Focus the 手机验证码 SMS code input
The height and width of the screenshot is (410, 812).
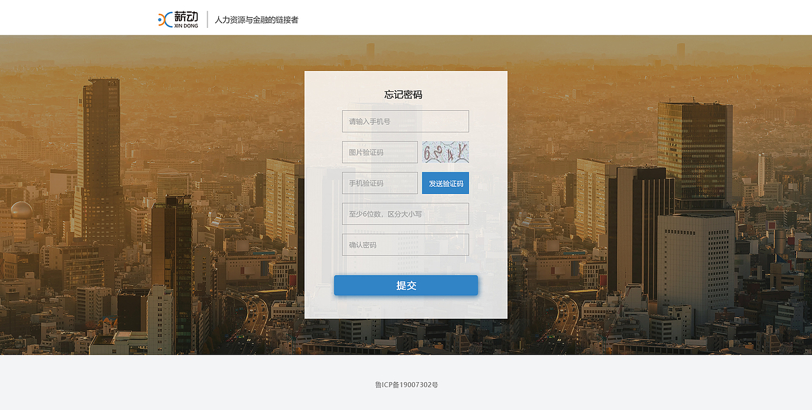tap(379, 183)
